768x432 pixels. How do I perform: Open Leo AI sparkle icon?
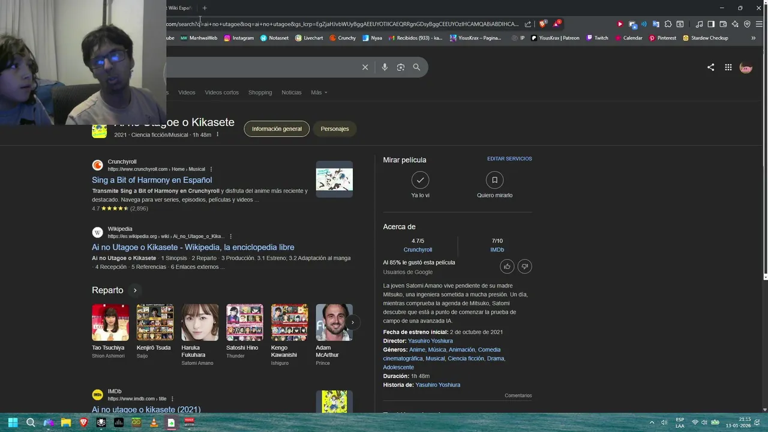click(735, 24)
